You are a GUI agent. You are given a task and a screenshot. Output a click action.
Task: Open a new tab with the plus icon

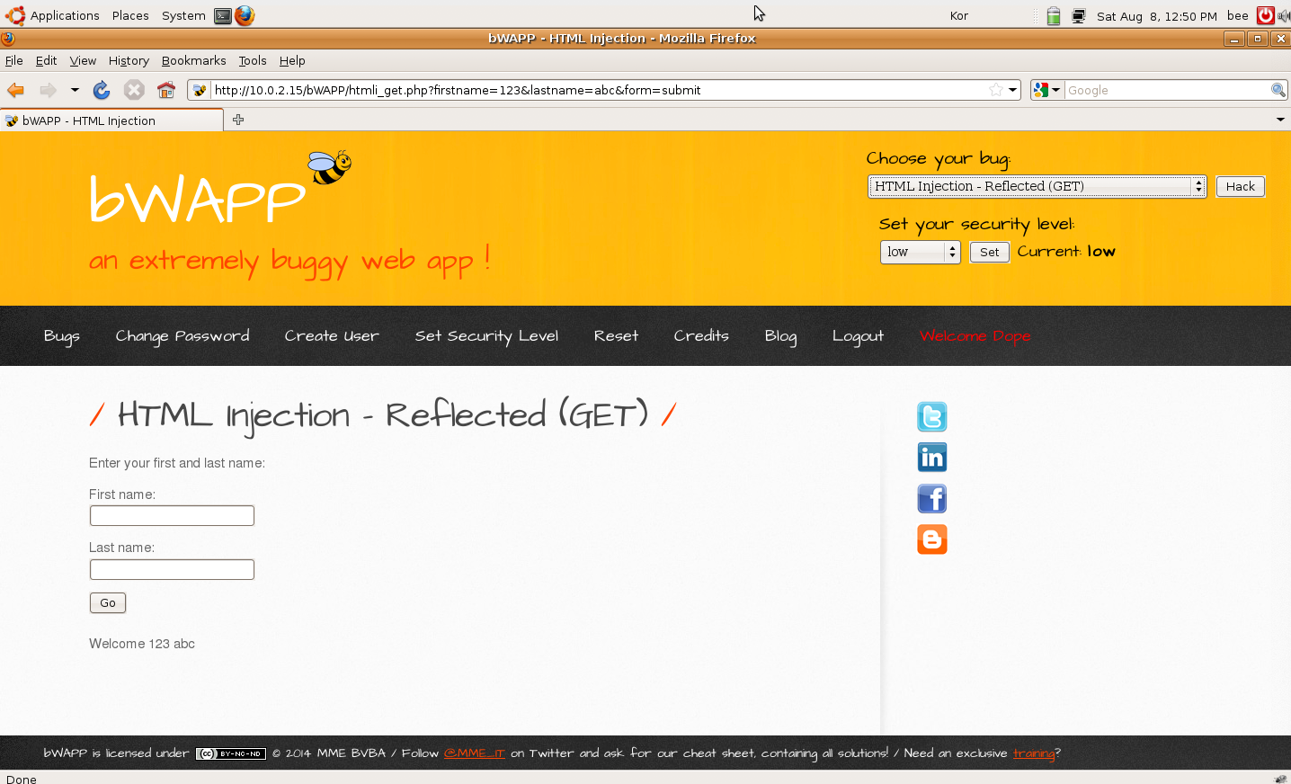coord(238,120)
